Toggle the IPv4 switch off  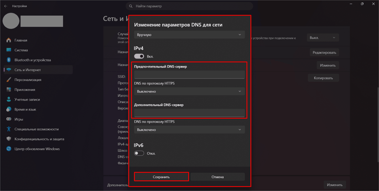[x=139, y=56]
